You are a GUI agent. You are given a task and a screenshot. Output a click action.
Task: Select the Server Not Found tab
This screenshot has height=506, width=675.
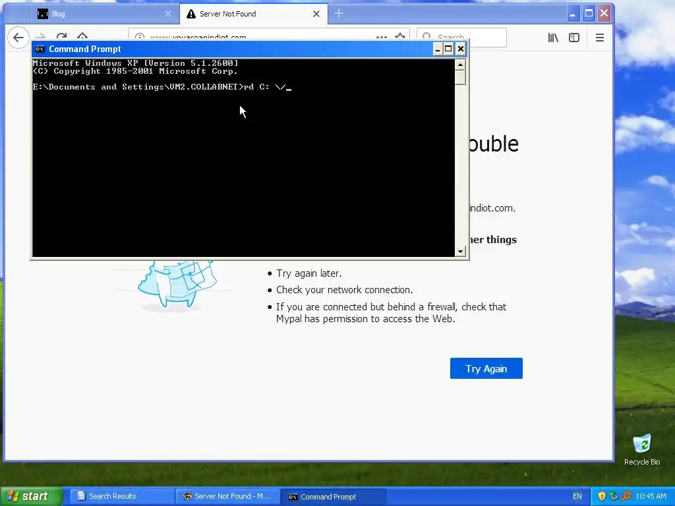tap(254, 14)
